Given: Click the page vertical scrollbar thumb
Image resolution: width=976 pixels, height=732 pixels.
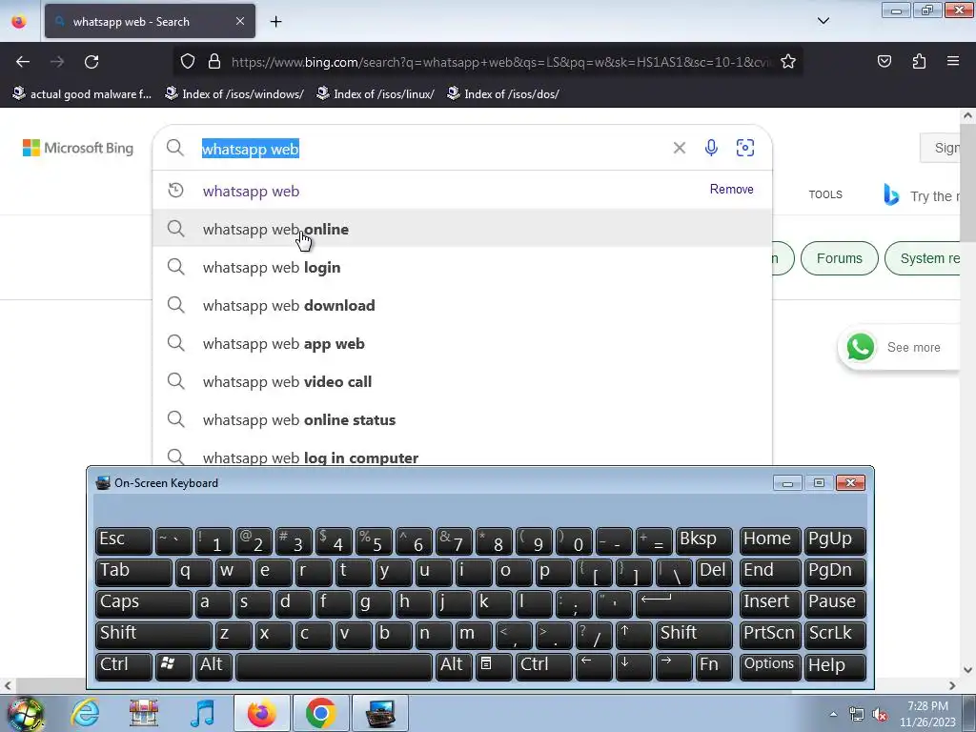Looking at the screenshot, I should 967,182.
